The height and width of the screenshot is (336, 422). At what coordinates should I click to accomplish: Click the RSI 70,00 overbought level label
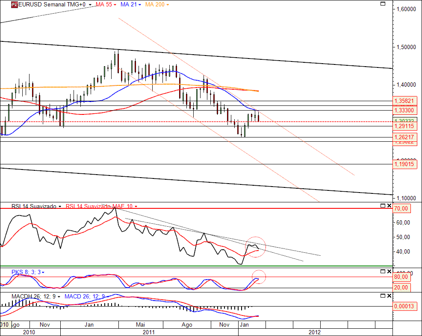401,209
